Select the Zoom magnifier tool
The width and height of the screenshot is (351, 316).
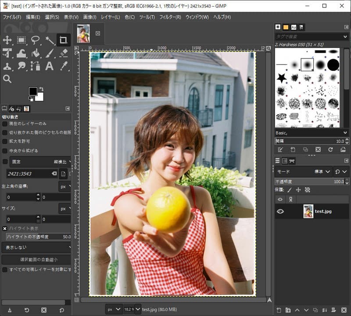[7, 79]
